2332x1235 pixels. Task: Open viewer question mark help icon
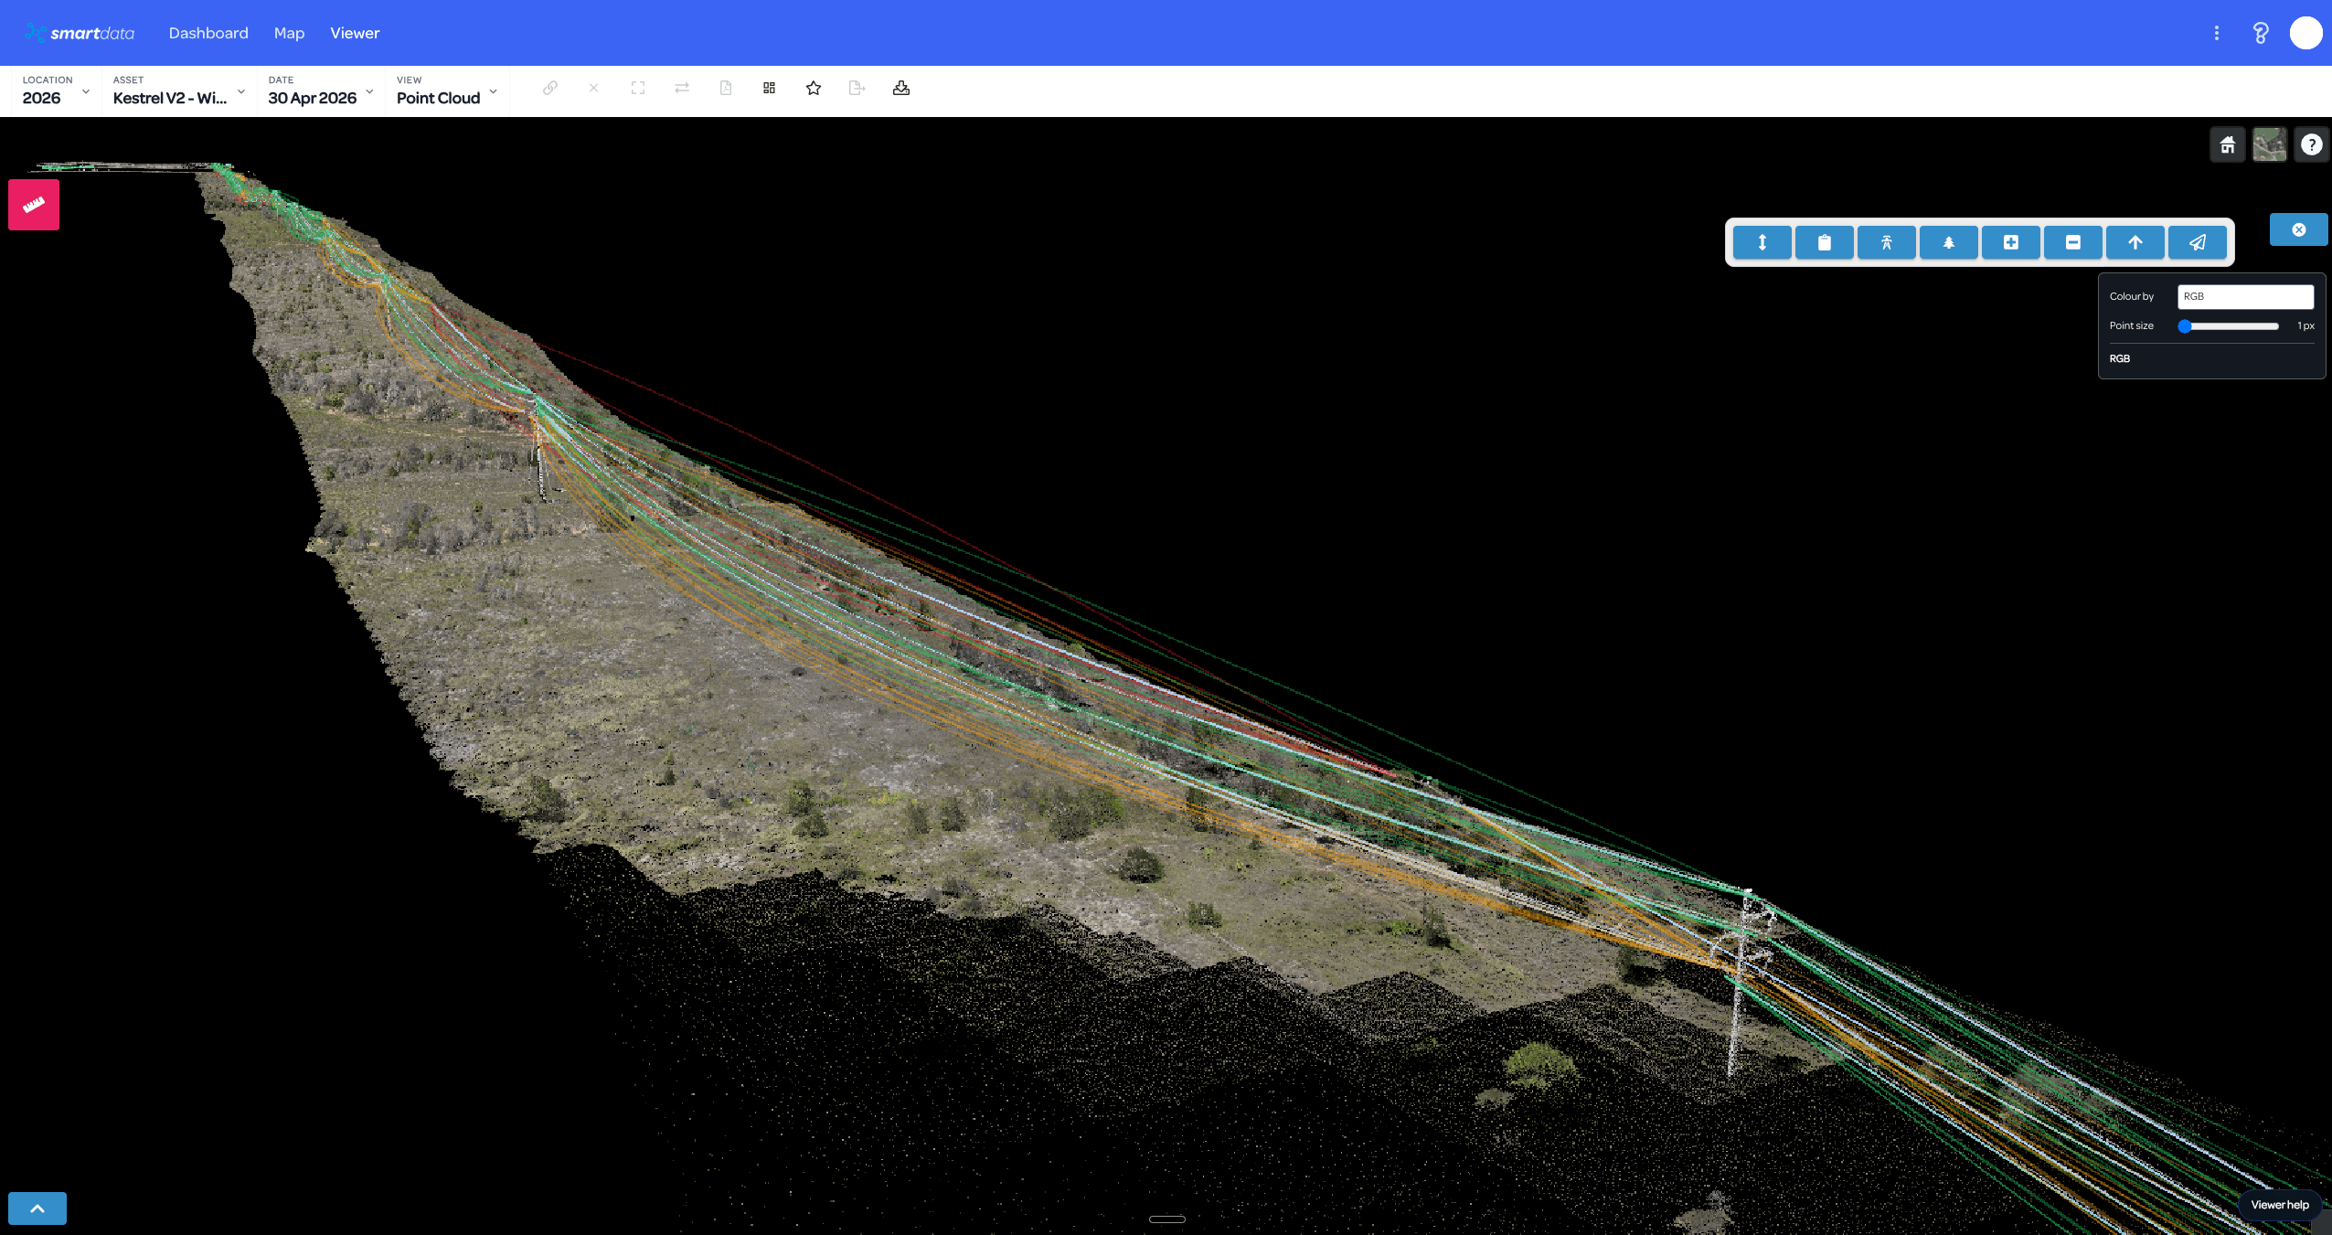2311,144
